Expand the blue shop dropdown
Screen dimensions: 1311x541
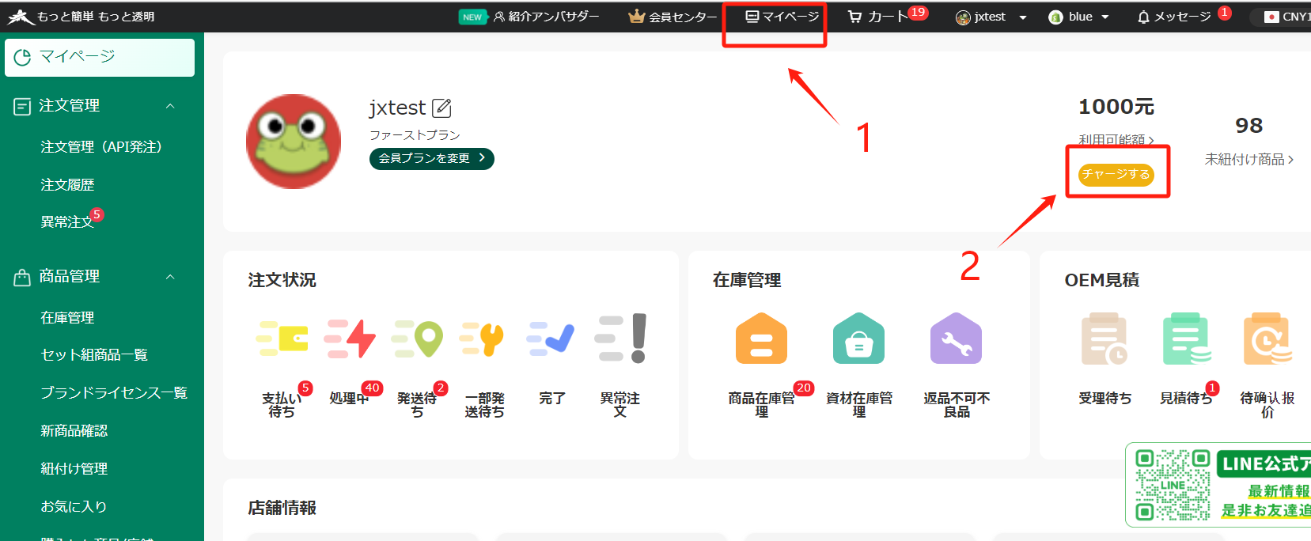click(1078, 17)
